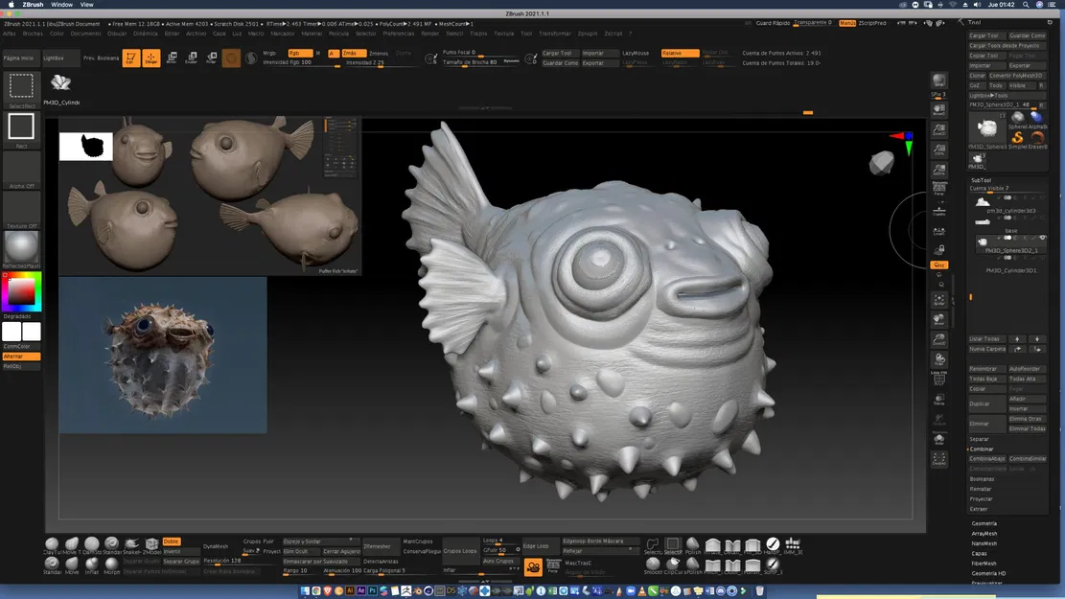
Task: Toggle the Doble double-sided option
Action: point(172,541)
